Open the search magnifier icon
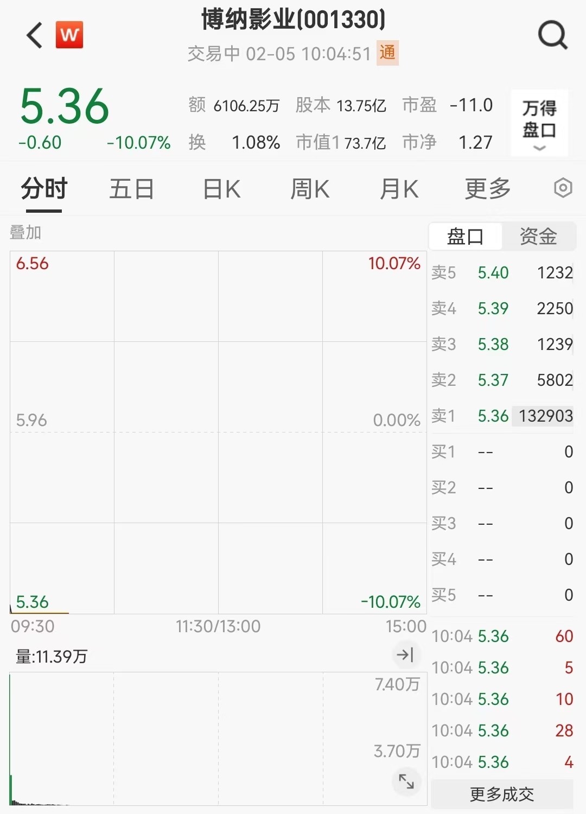The image size is (586, 814). point(552,36)
